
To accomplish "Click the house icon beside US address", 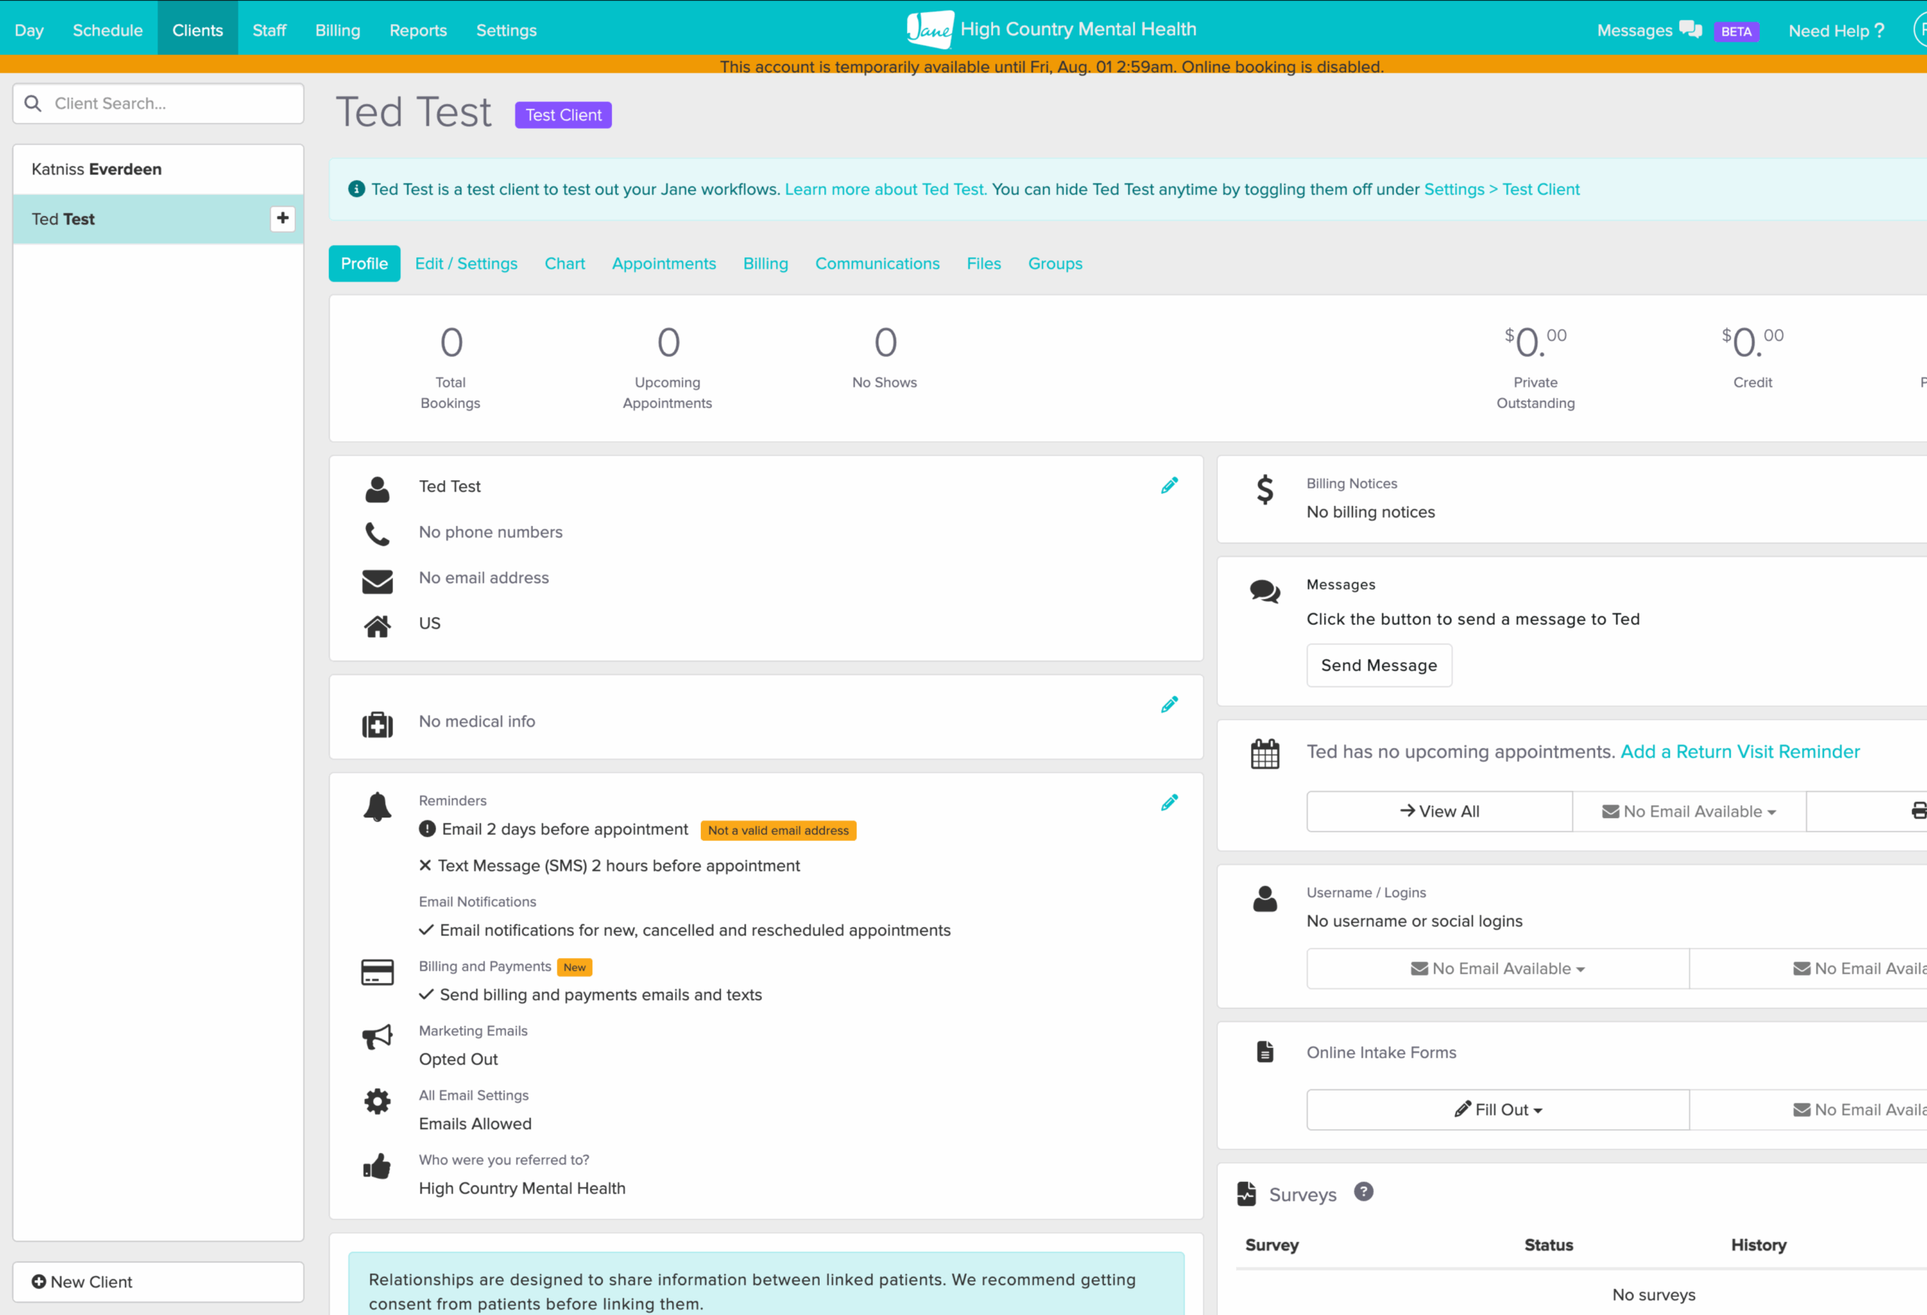I will (377, 626).
